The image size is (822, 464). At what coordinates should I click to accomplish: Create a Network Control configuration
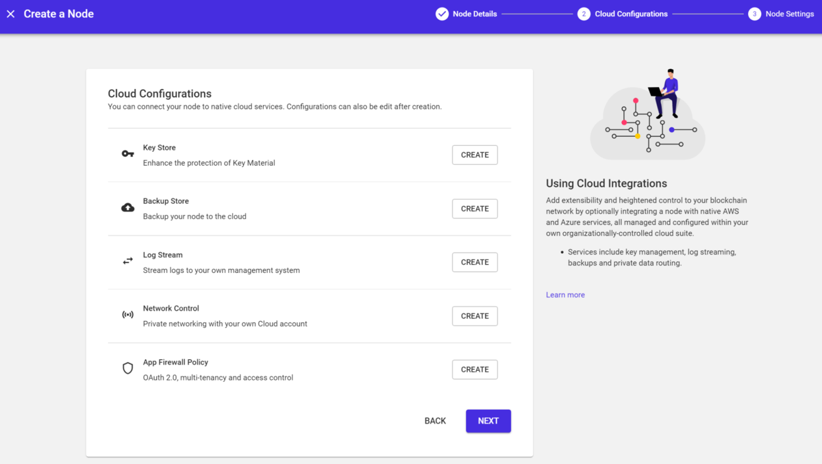click(x=475, y=316)
